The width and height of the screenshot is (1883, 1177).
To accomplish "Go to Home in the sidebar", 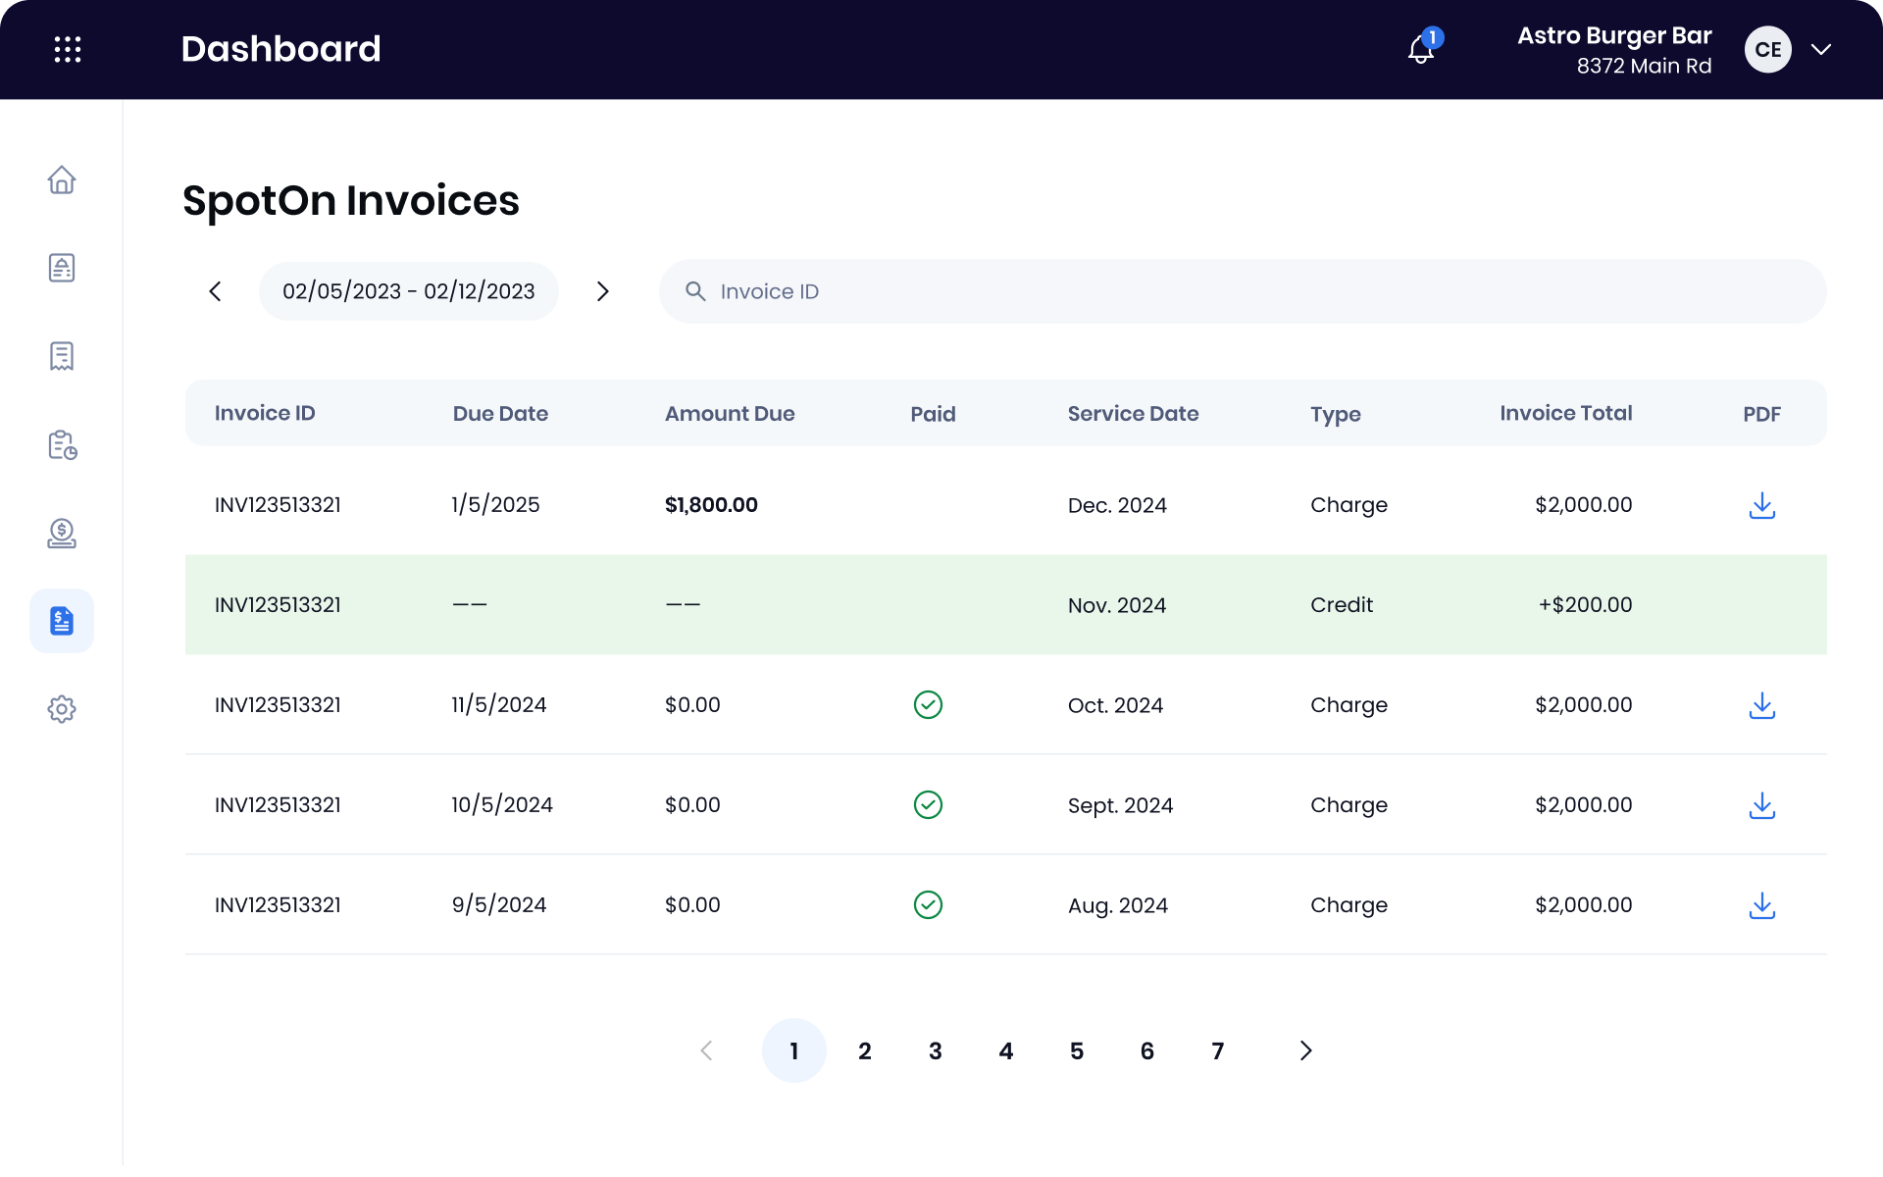I will pyautogui.click(x=62, y=179).
